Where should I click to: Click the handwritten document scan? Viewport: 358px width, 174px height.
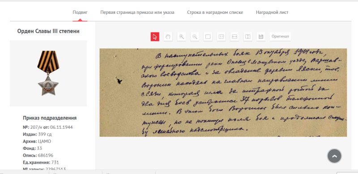click(223, 93)
